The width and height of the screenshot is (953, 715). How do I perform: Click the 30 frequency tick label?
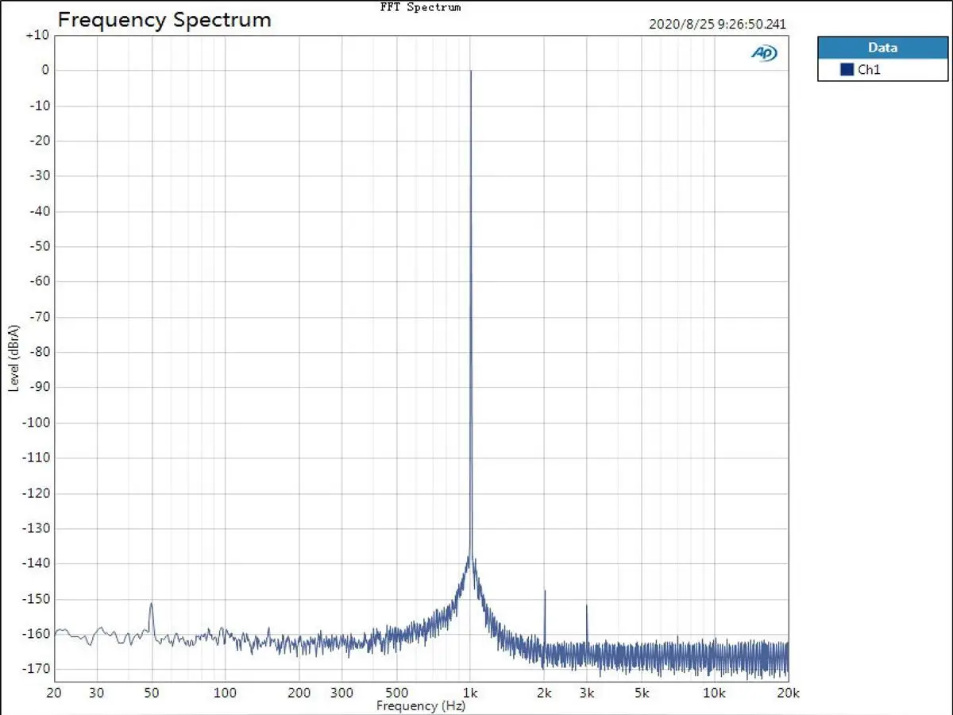97,693
